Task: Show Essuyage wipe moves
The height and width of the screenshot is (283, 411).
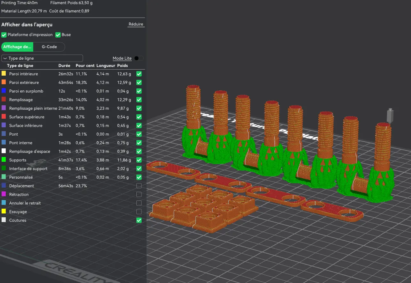Action: [x=139, y=212]
